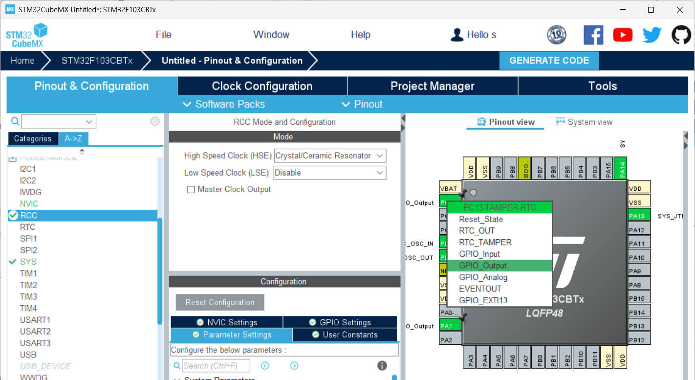This screenshot has height=380, width=695.
Task: Choose GPIO_Input from the PC13 pin menu
Action: (500, 254)
